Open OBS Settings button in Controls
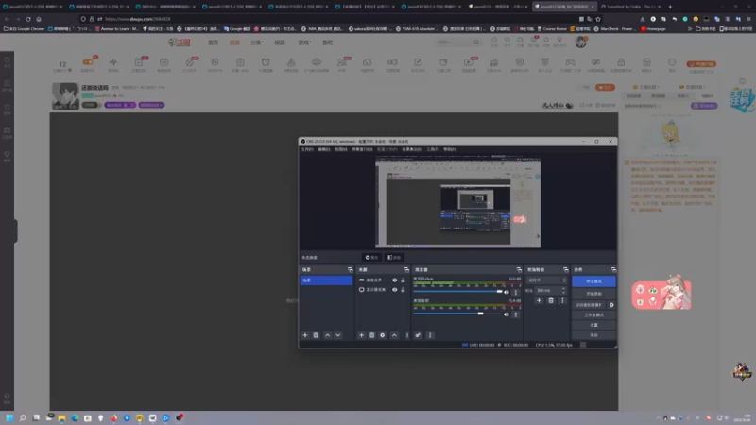This screenshot has width=756, height=425. (x=593, y=325)
